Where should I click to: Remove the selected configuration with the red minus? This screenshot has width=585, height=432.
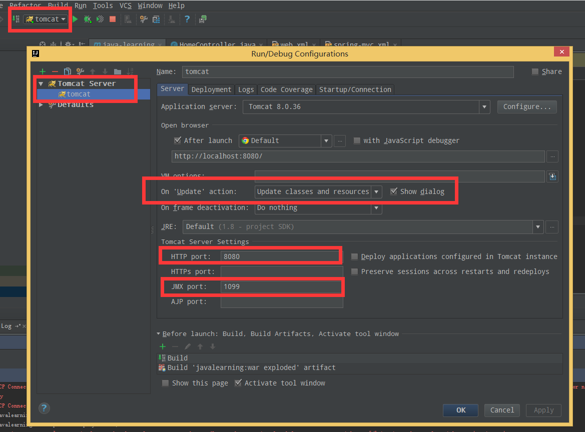point(55,71)
